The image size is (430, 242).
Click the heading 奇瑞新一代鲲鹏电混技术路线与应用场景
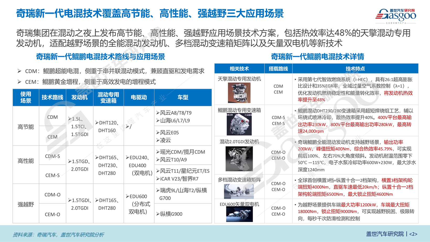[x=100, y=57]
